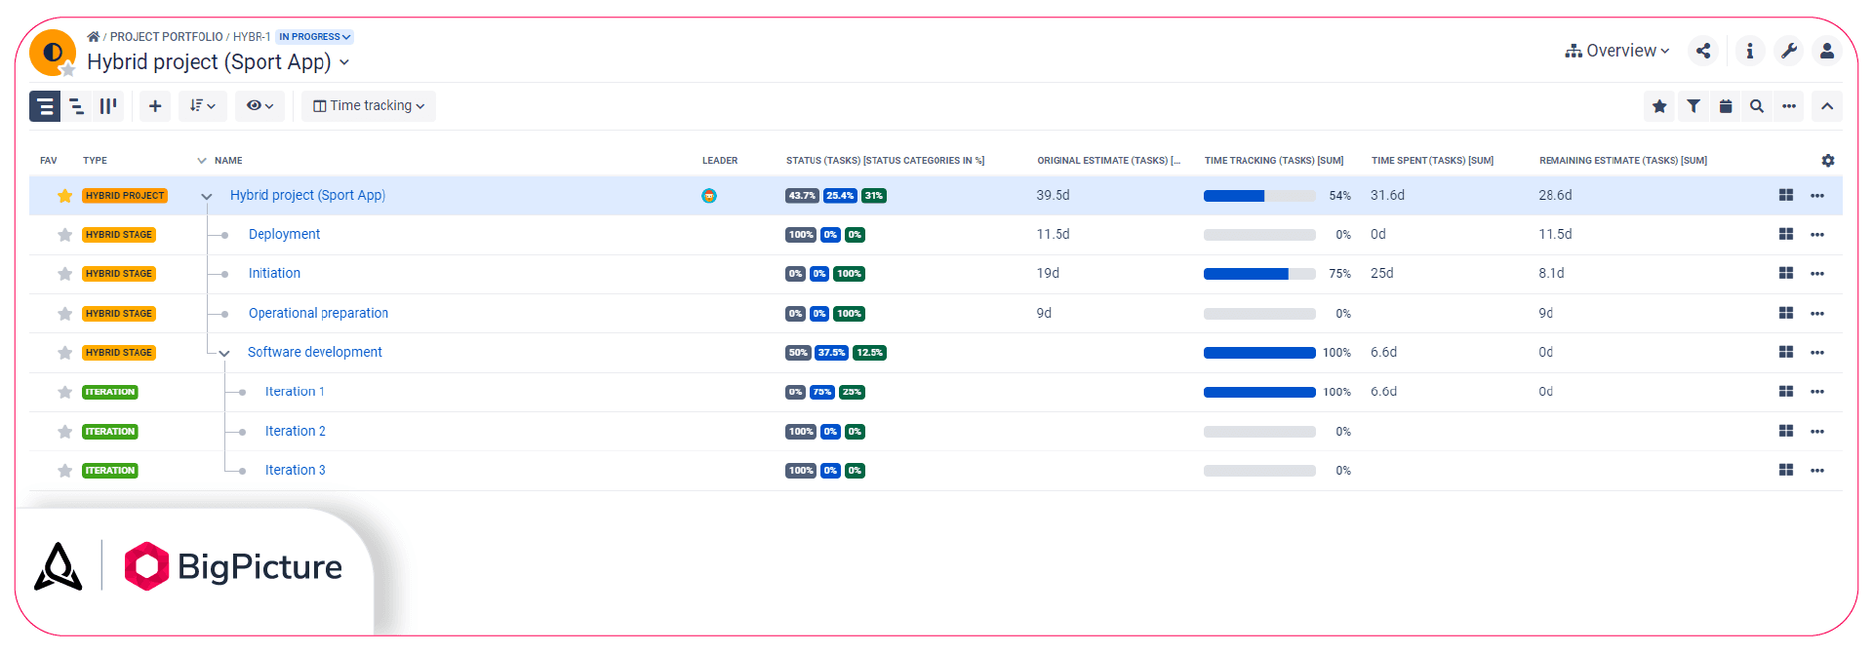Click the search magnifier icon
Image resolution: width=1873 pixels, height=653 pixels.
tap(1757, 106)
